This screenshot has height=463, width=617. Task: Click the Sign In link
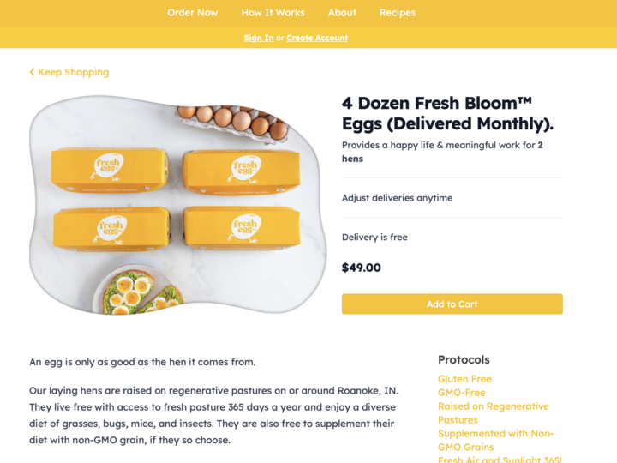(x=259, y=38)
